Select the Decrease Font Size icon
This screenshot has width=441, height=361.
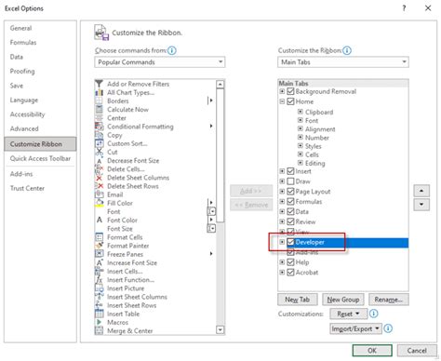pyautogui.click(x=99, y=161)
